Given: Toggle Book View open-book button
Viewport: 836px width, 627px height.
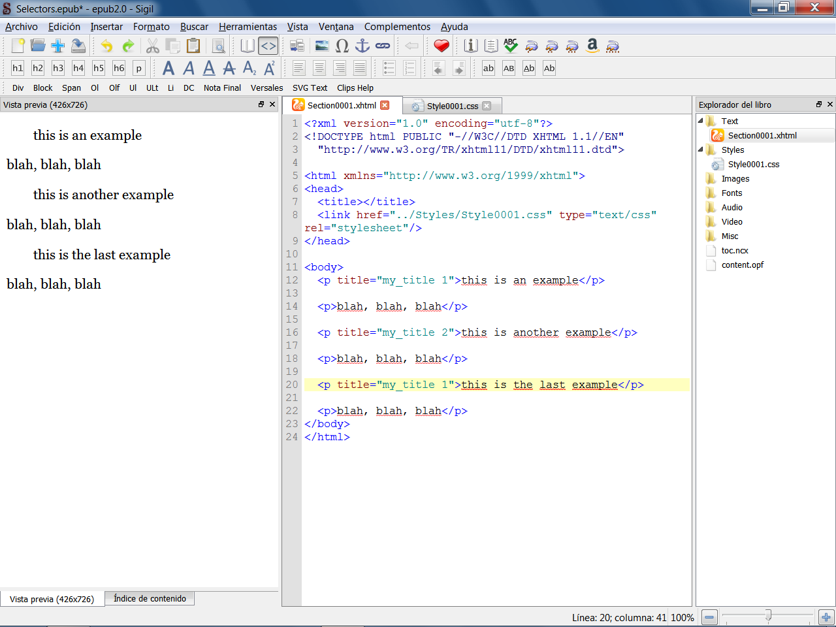Looking at the screenshot, I should [248, 46].
